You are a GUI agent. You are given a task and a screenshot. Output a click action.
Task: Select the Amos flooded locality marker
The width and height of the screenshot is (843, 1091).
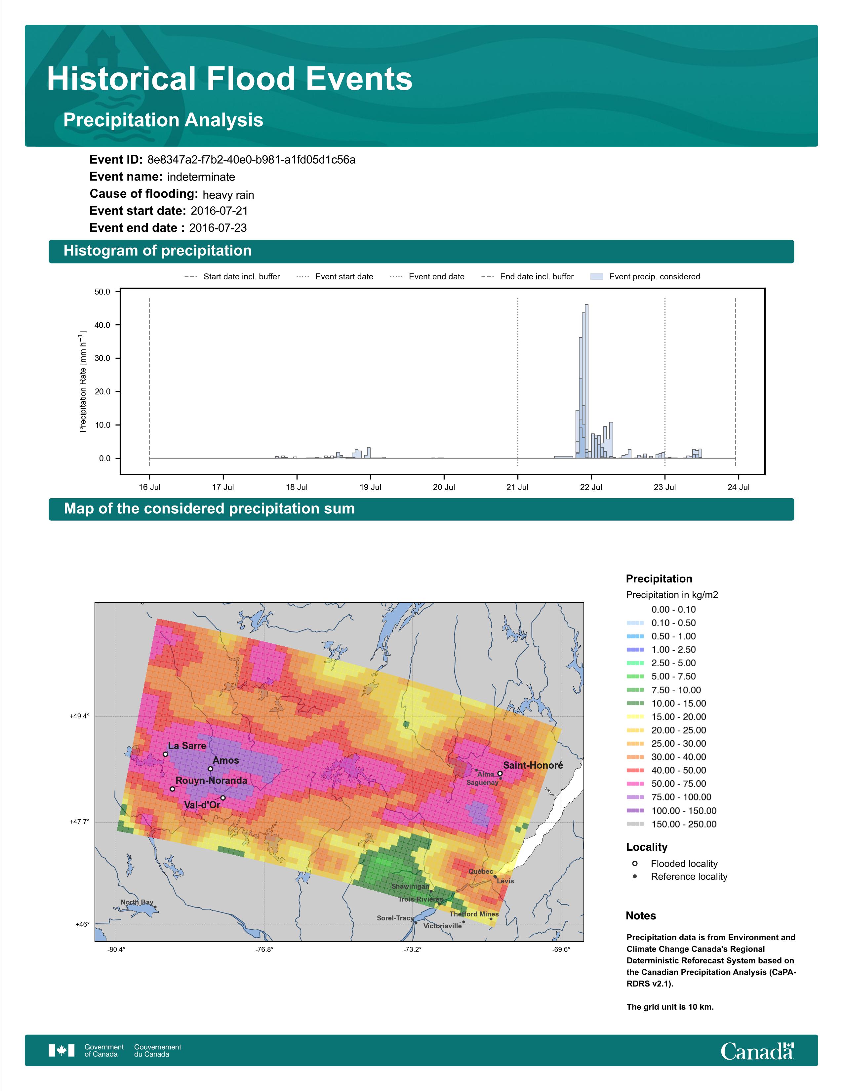point(211,769)
